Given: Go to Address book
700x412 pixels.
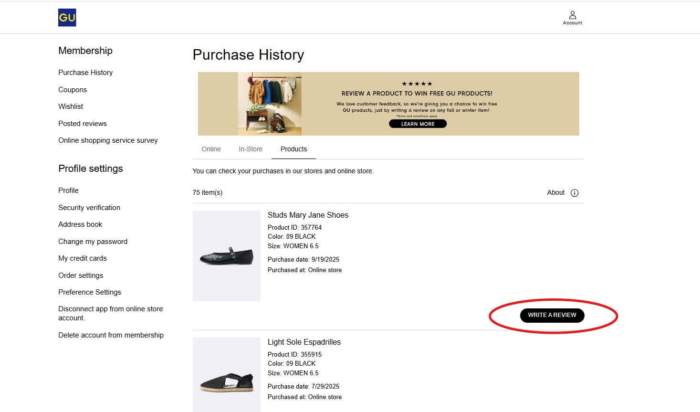Looking at the screenshot, I should pos(80,224).
